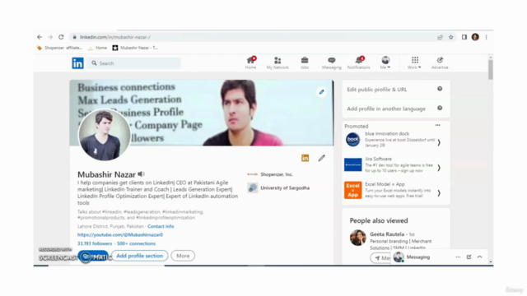Click the LinkedIn logo
Image resolution: width=527 pixels, height=296 pixels.
[x=77, y=63]
